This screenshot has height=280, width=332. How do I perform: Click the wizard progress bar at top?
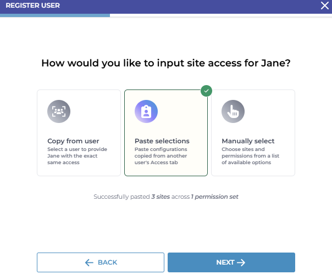coord(55,15)
